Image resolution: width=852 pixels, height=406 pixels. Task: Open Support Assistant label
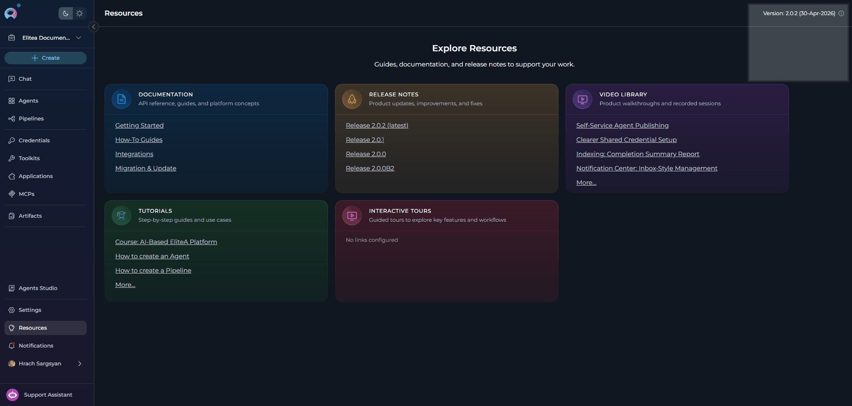48,395
